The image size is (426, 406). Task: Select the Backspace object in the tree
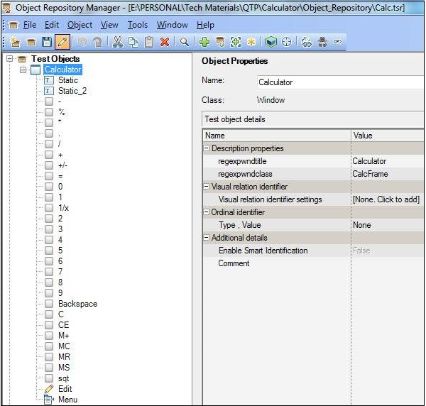click(x=77, y=304)
